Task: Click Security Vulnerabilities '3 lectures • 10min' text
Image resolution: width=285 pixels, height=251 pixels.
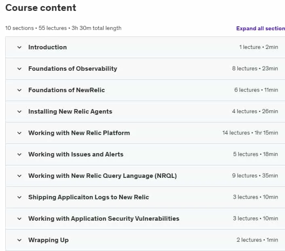Action: coord(255,219)
